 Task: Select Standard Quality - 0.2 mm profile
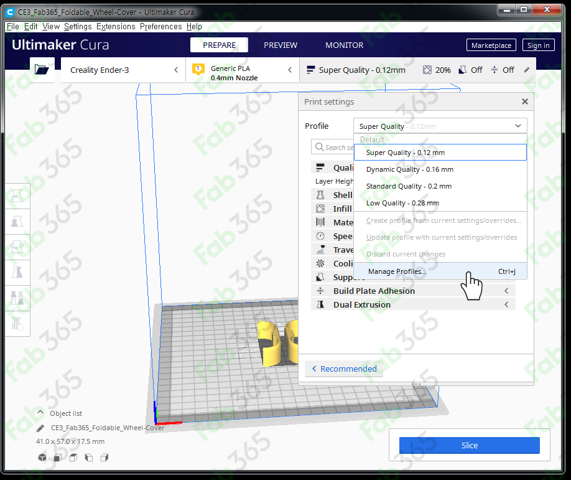coord(440,186)
